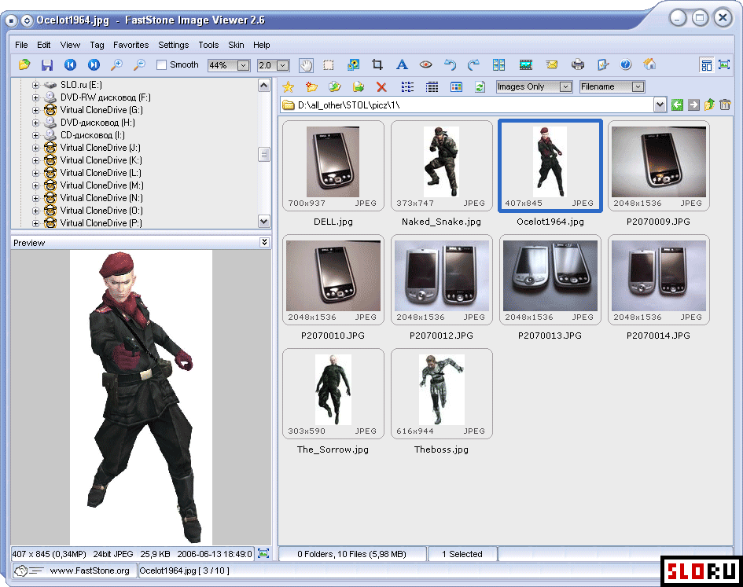Go forward to the next folder (gray arrow)

click(693, 105)
